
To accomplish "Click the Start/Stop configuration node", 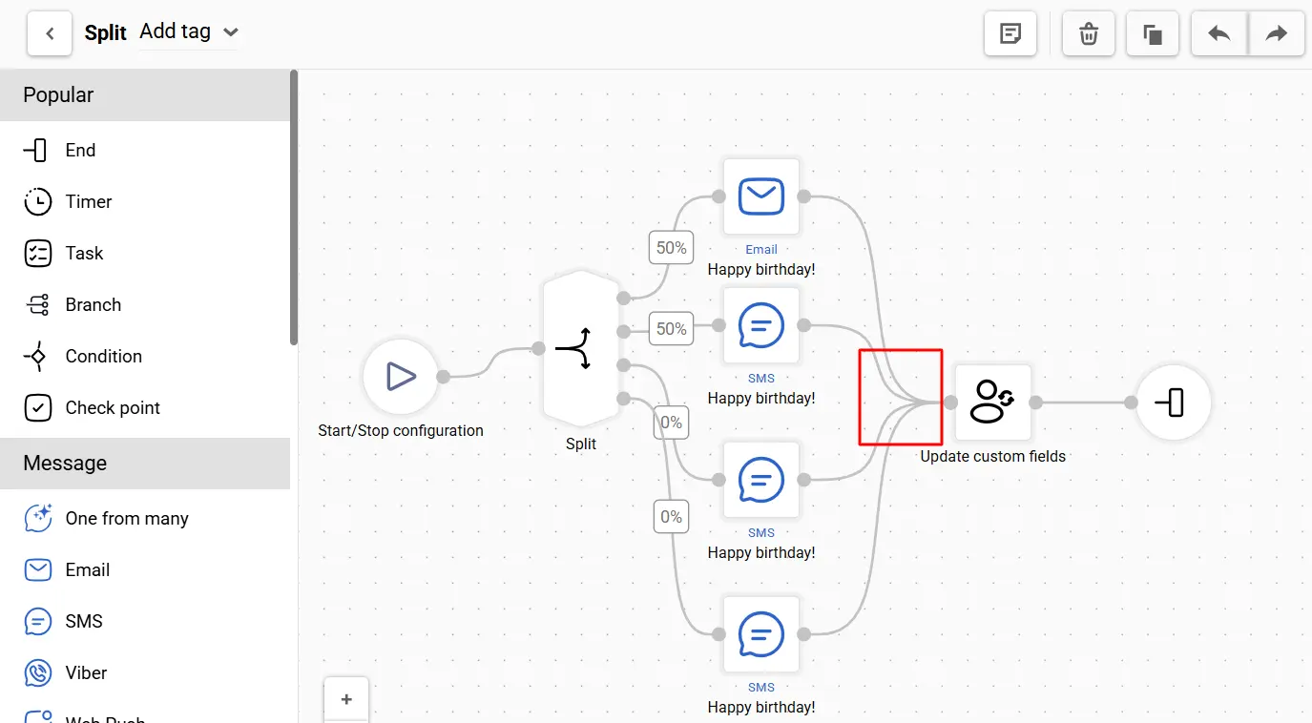I will [401, 377].
